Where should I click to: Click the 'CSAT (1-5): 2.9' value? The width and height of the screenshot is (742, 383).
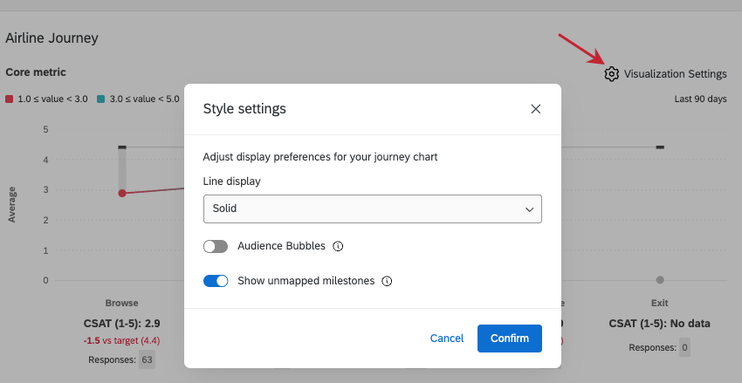(x=121, y=324)
